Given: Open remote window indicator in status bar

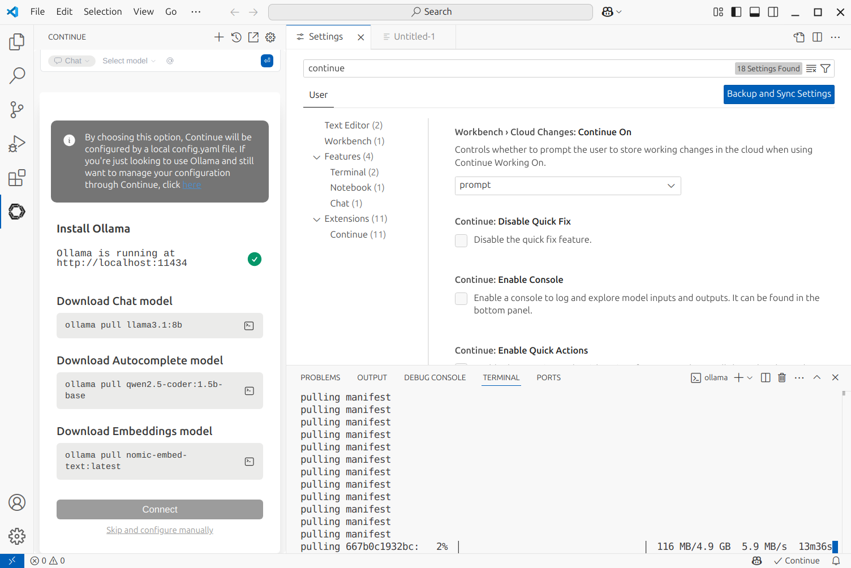Looking at the screenshot, I should (12, 561).
